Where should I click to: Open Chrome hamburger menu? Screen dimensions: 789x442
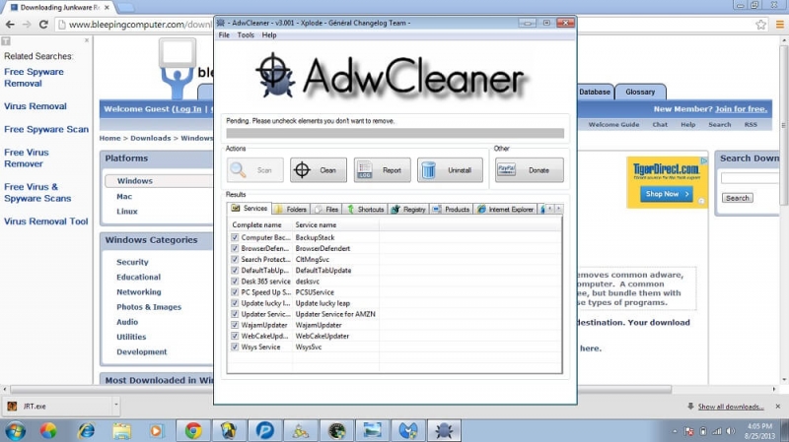pos(779,24)
